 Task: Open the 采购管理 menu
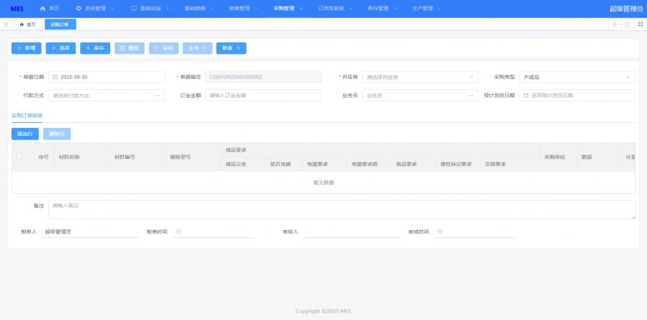click(288, 9)
